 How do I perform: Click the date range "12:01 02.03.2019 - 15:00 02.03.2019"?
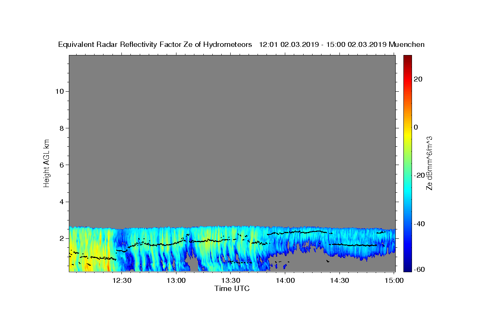point(323,45)
